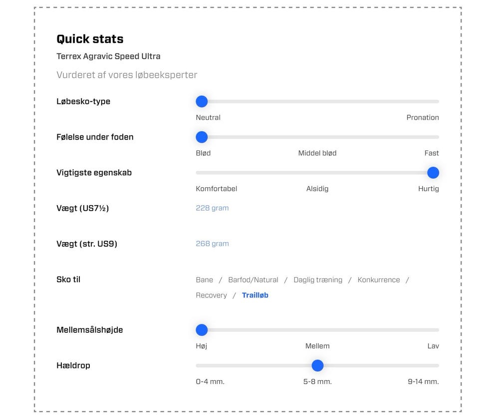
Task: Click the Komfortabel slider label
Action: point(217,189)
